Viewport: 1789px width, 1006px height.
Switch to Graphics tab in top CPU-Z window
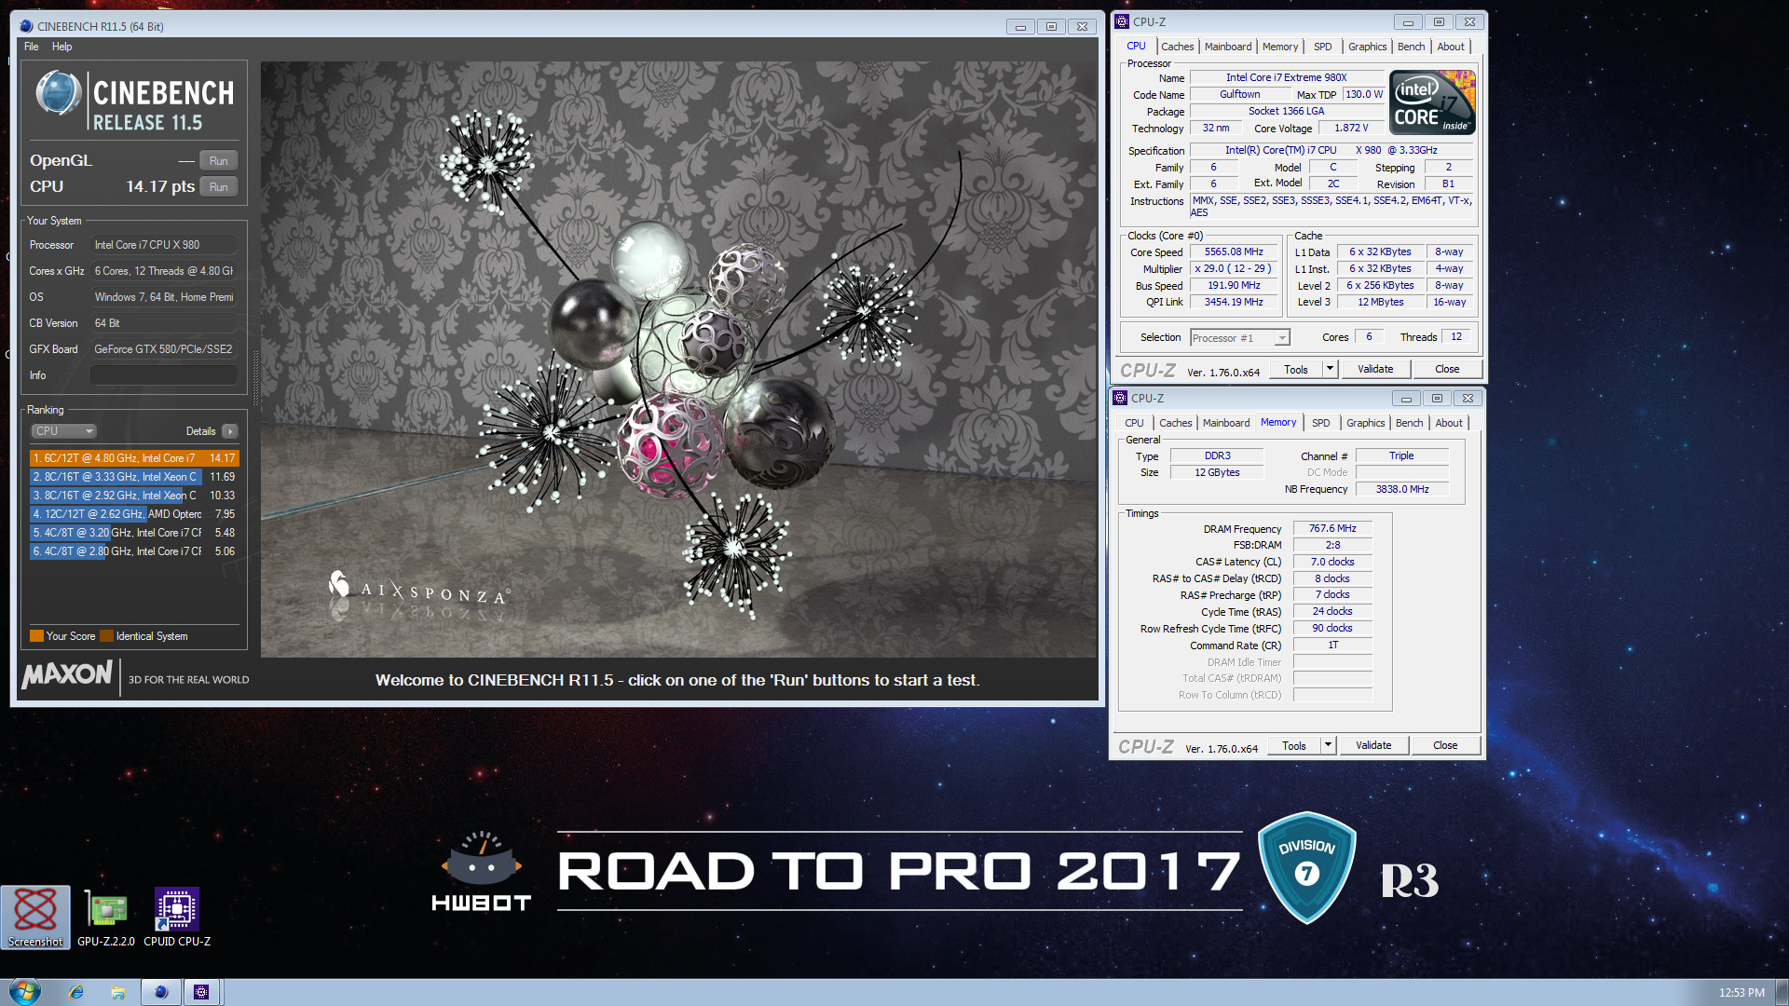tap(1367, 47)
